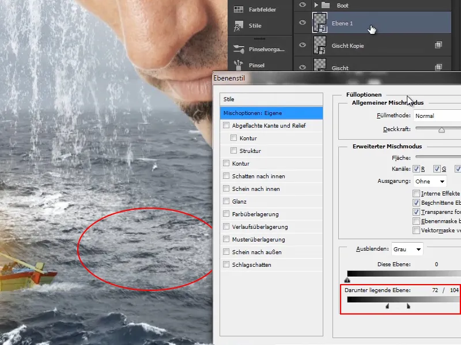The image size is (461, 345).
Task: Uncheck the R channel checkbox
Action: [x=416, y=168]
